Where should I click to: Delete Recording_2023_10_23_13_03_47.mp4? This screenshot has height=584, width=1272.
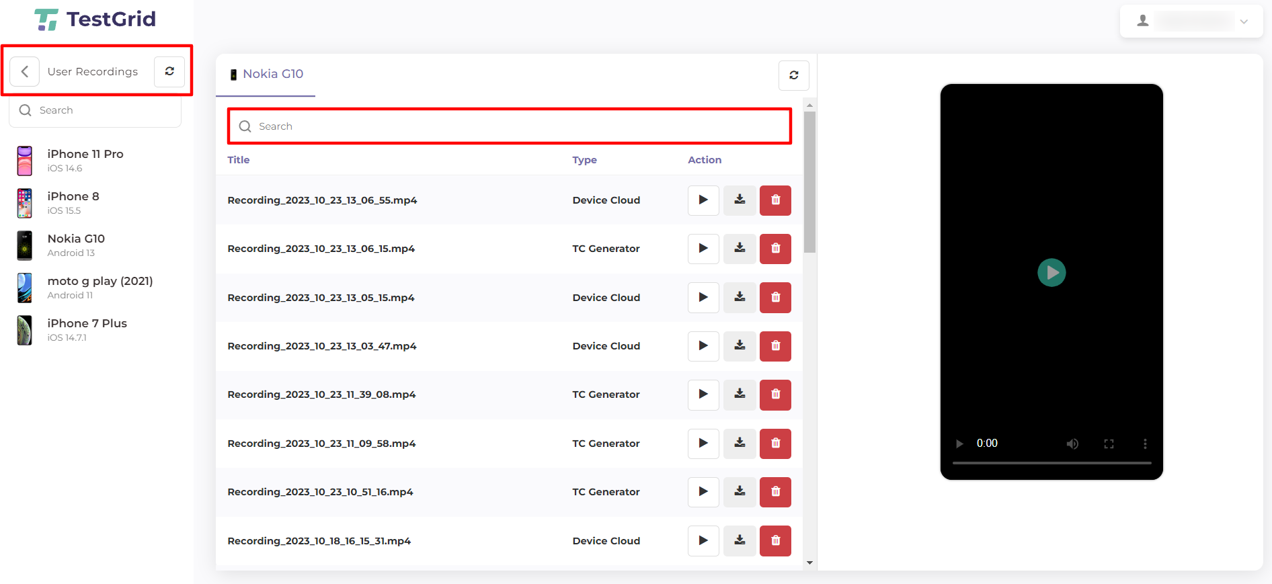775,346
